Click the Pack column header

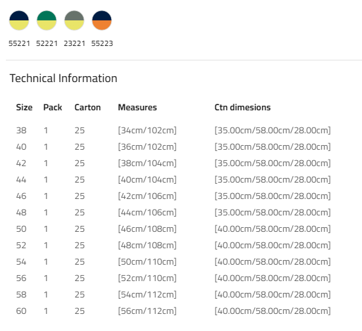pos(53,107)
